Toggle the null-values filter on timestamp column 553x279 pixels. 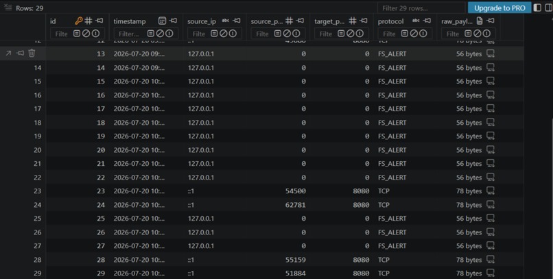(x=160, y=34)
